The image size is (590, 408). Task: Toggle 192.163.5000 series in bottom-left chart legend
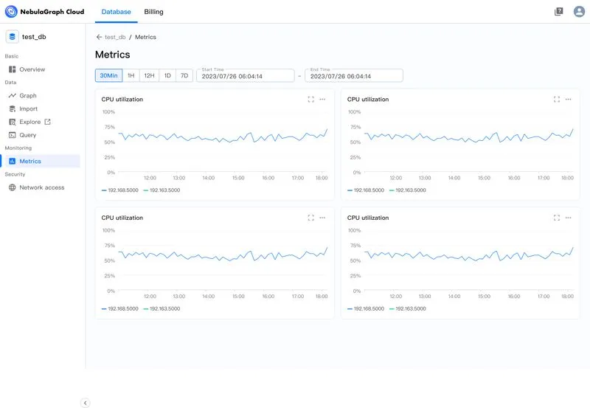(162, 308)
